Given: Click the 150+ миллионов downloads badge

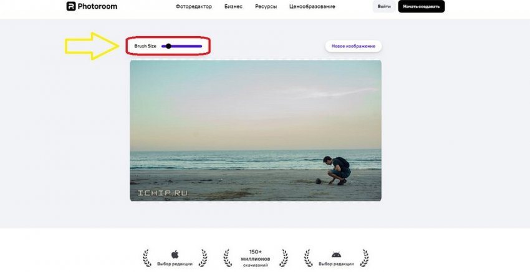Looking at the screenshot, I should pos(256,257).
